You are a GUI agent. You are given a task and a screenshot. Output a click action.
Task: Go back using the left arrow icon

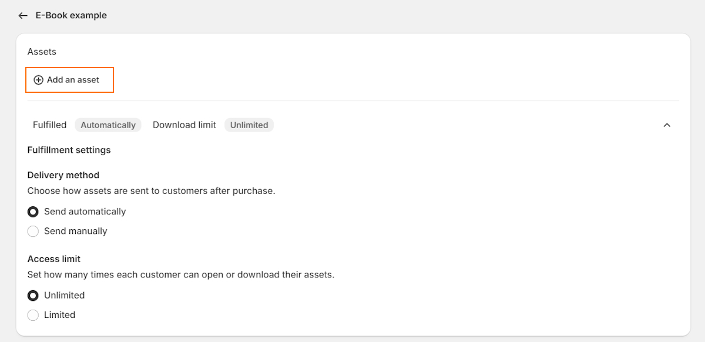pos(23,16)
